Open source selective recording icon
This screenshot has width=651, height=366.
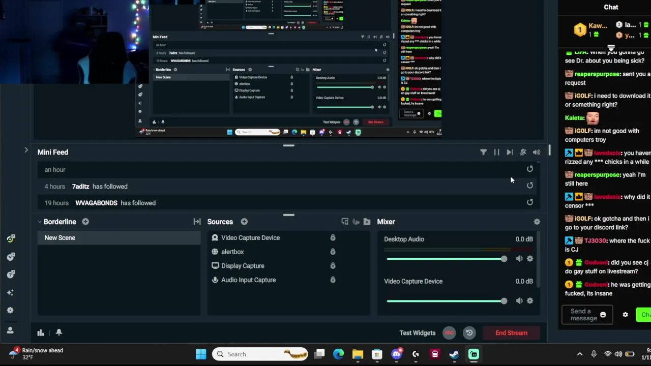345,222
